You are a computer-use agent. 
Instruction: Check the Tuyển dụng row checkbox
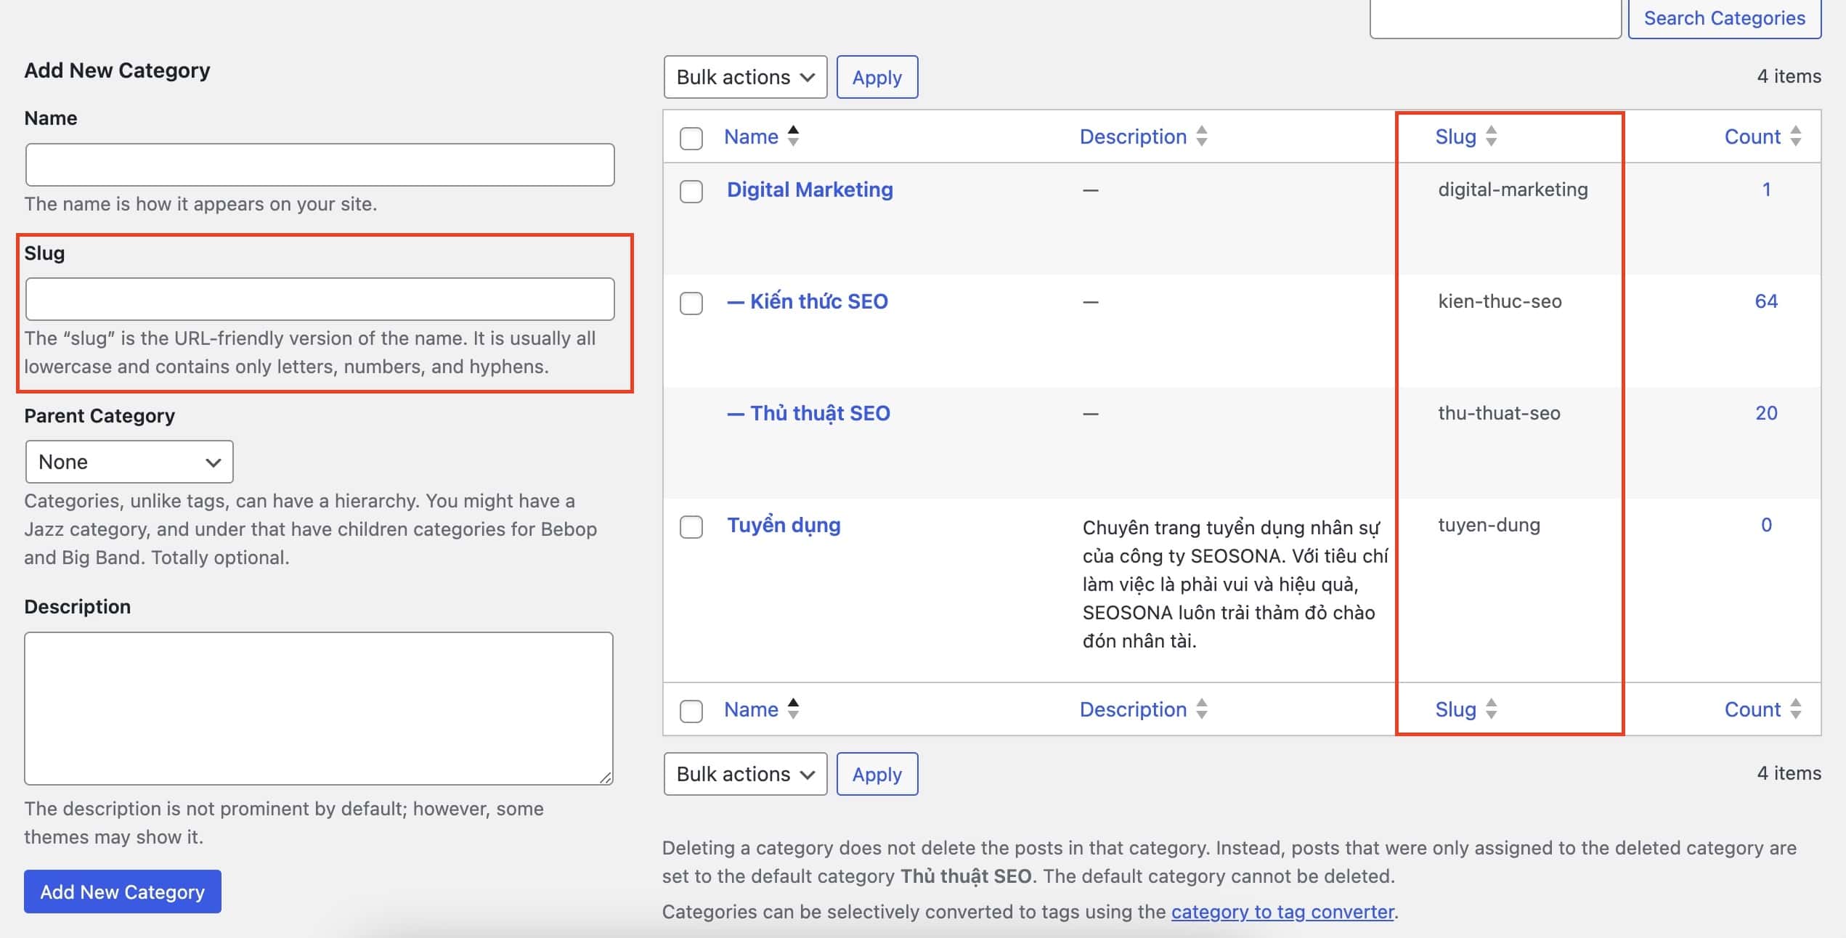pos(691,526)
